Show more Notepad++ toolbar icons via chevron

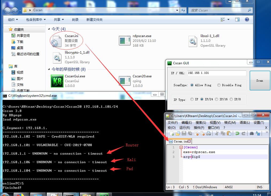(x=267, y=132)
